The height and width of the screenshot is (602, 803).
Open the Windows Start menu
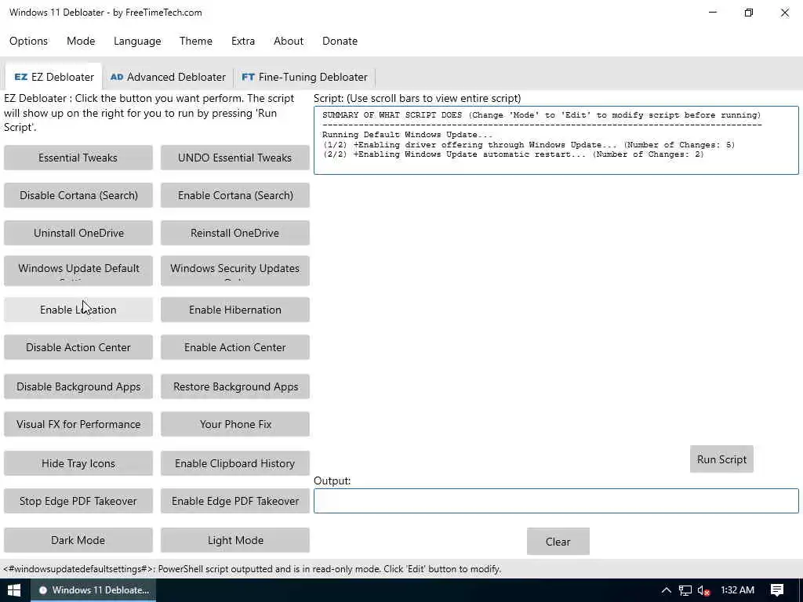point(14,590)
